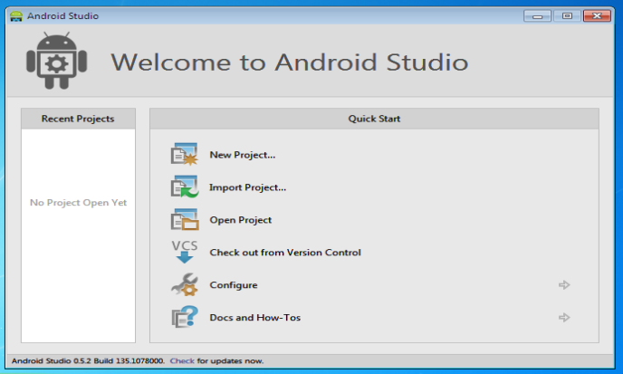This screenshot has width=623, height=374.
Task: Minimize the Android Studio window
Action: [x=537, y=16]
